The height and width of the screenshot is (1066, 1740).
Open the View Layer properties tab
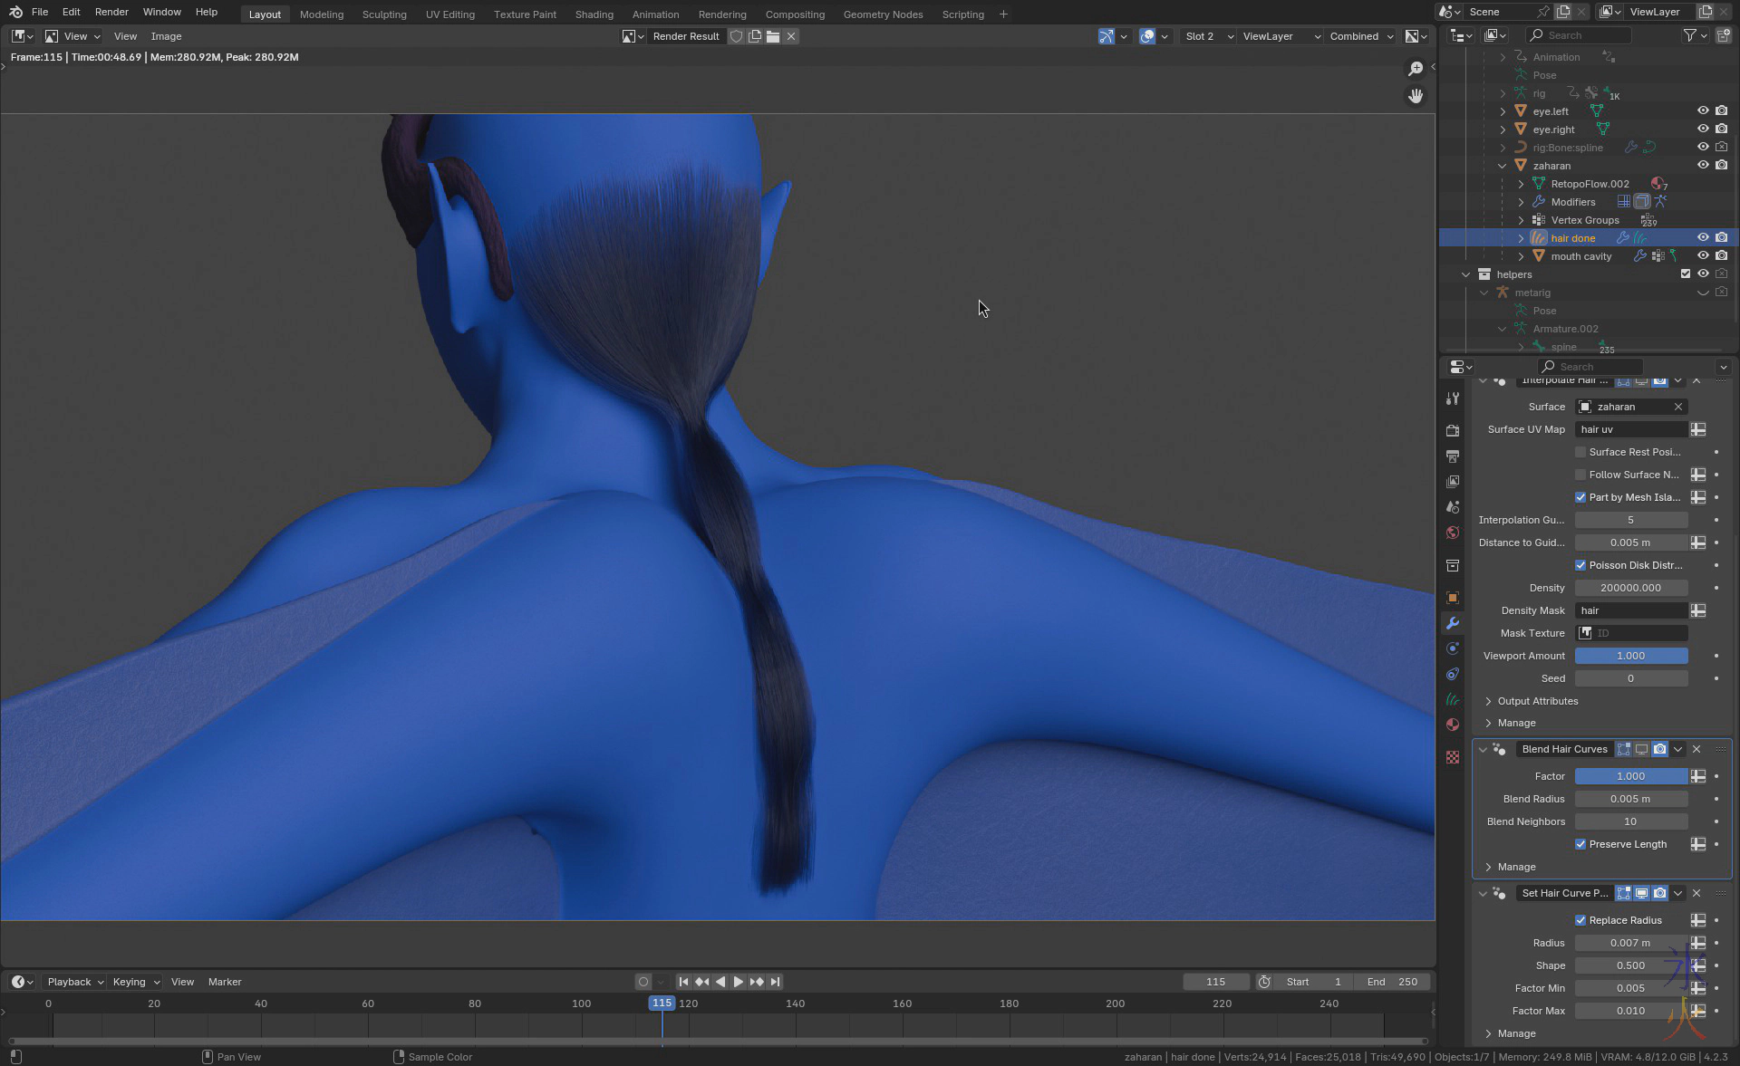coord(1453,482)
